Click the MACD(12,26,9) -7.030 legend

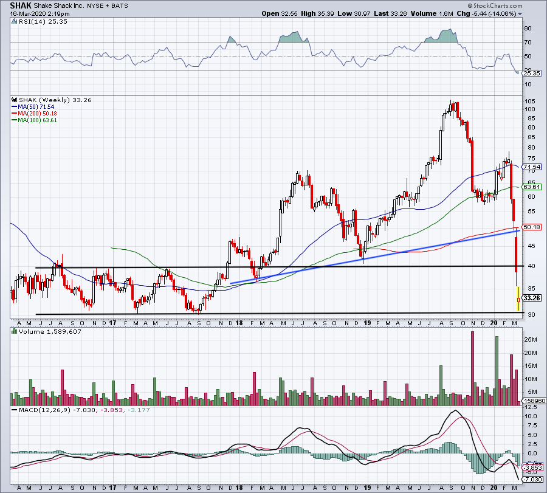57,410
